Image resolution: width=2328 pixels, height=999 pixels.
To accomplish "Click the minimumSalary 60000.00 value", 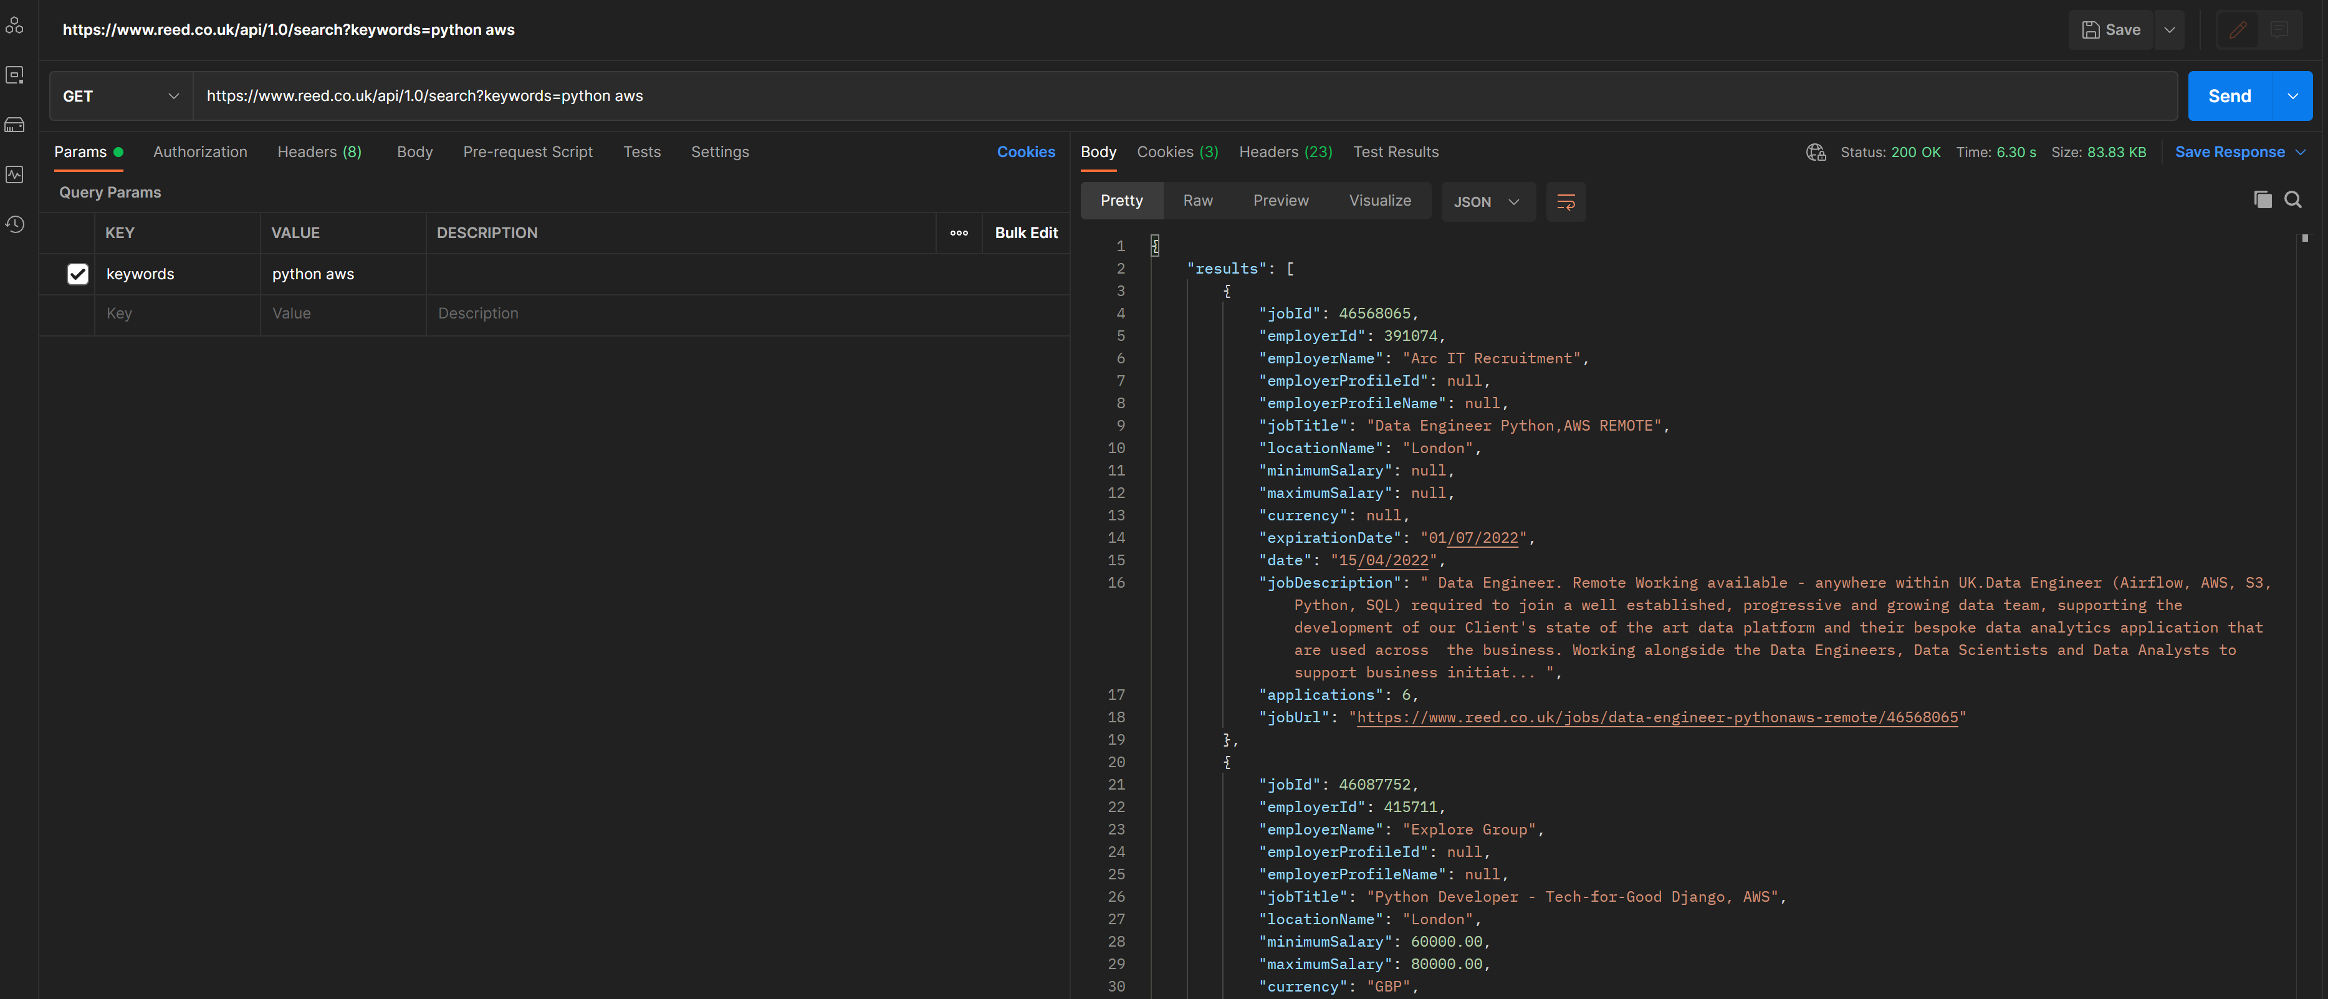I will click(x=1446, y=941).
